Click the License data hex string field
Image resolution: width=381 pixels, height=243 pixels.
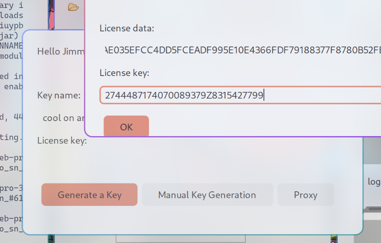tap(243, 50)
